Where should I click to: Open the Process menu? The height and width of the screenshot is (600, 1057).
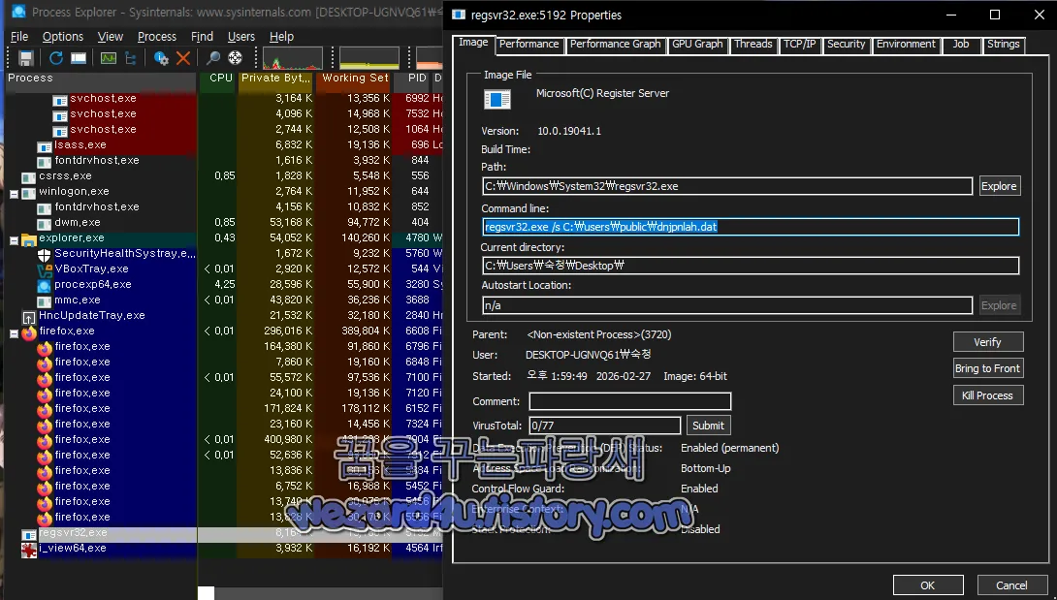(156, 37)
